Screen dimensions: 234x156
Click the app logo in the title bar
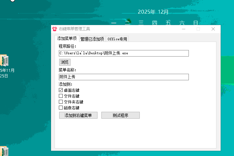[55, 29]
